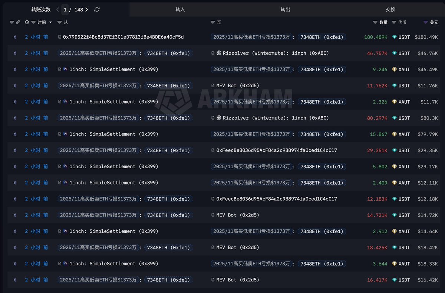The image size is (445, 293).
Task: Click the amount 15.867
Action: [x=379, y=134]
